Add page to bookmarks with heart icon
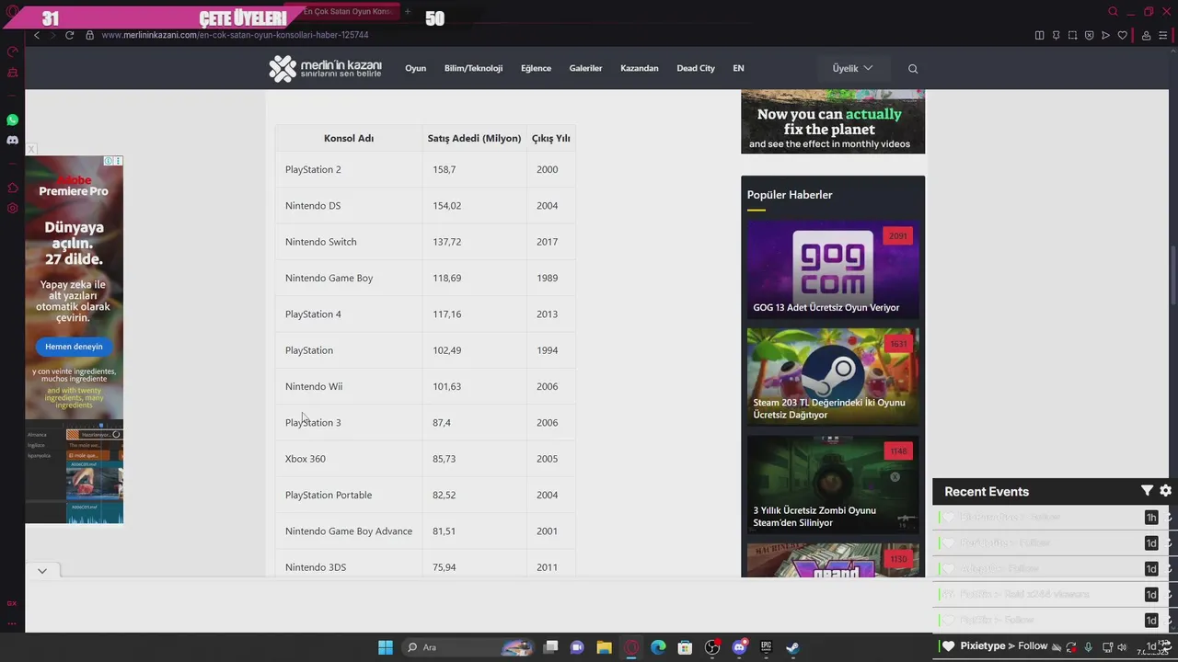This screenshot has height=662, width=1178. (1122, 35)
